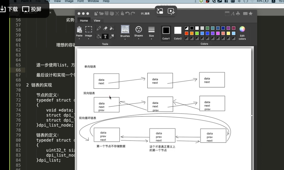
Task: Toggle the picture-in-picture overlay button
Action: [160, 11]
